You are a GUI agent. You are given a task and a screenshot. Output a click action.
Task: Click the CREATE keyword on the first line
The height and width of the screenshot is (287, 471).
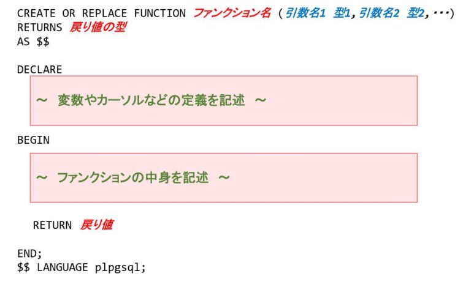36,13
